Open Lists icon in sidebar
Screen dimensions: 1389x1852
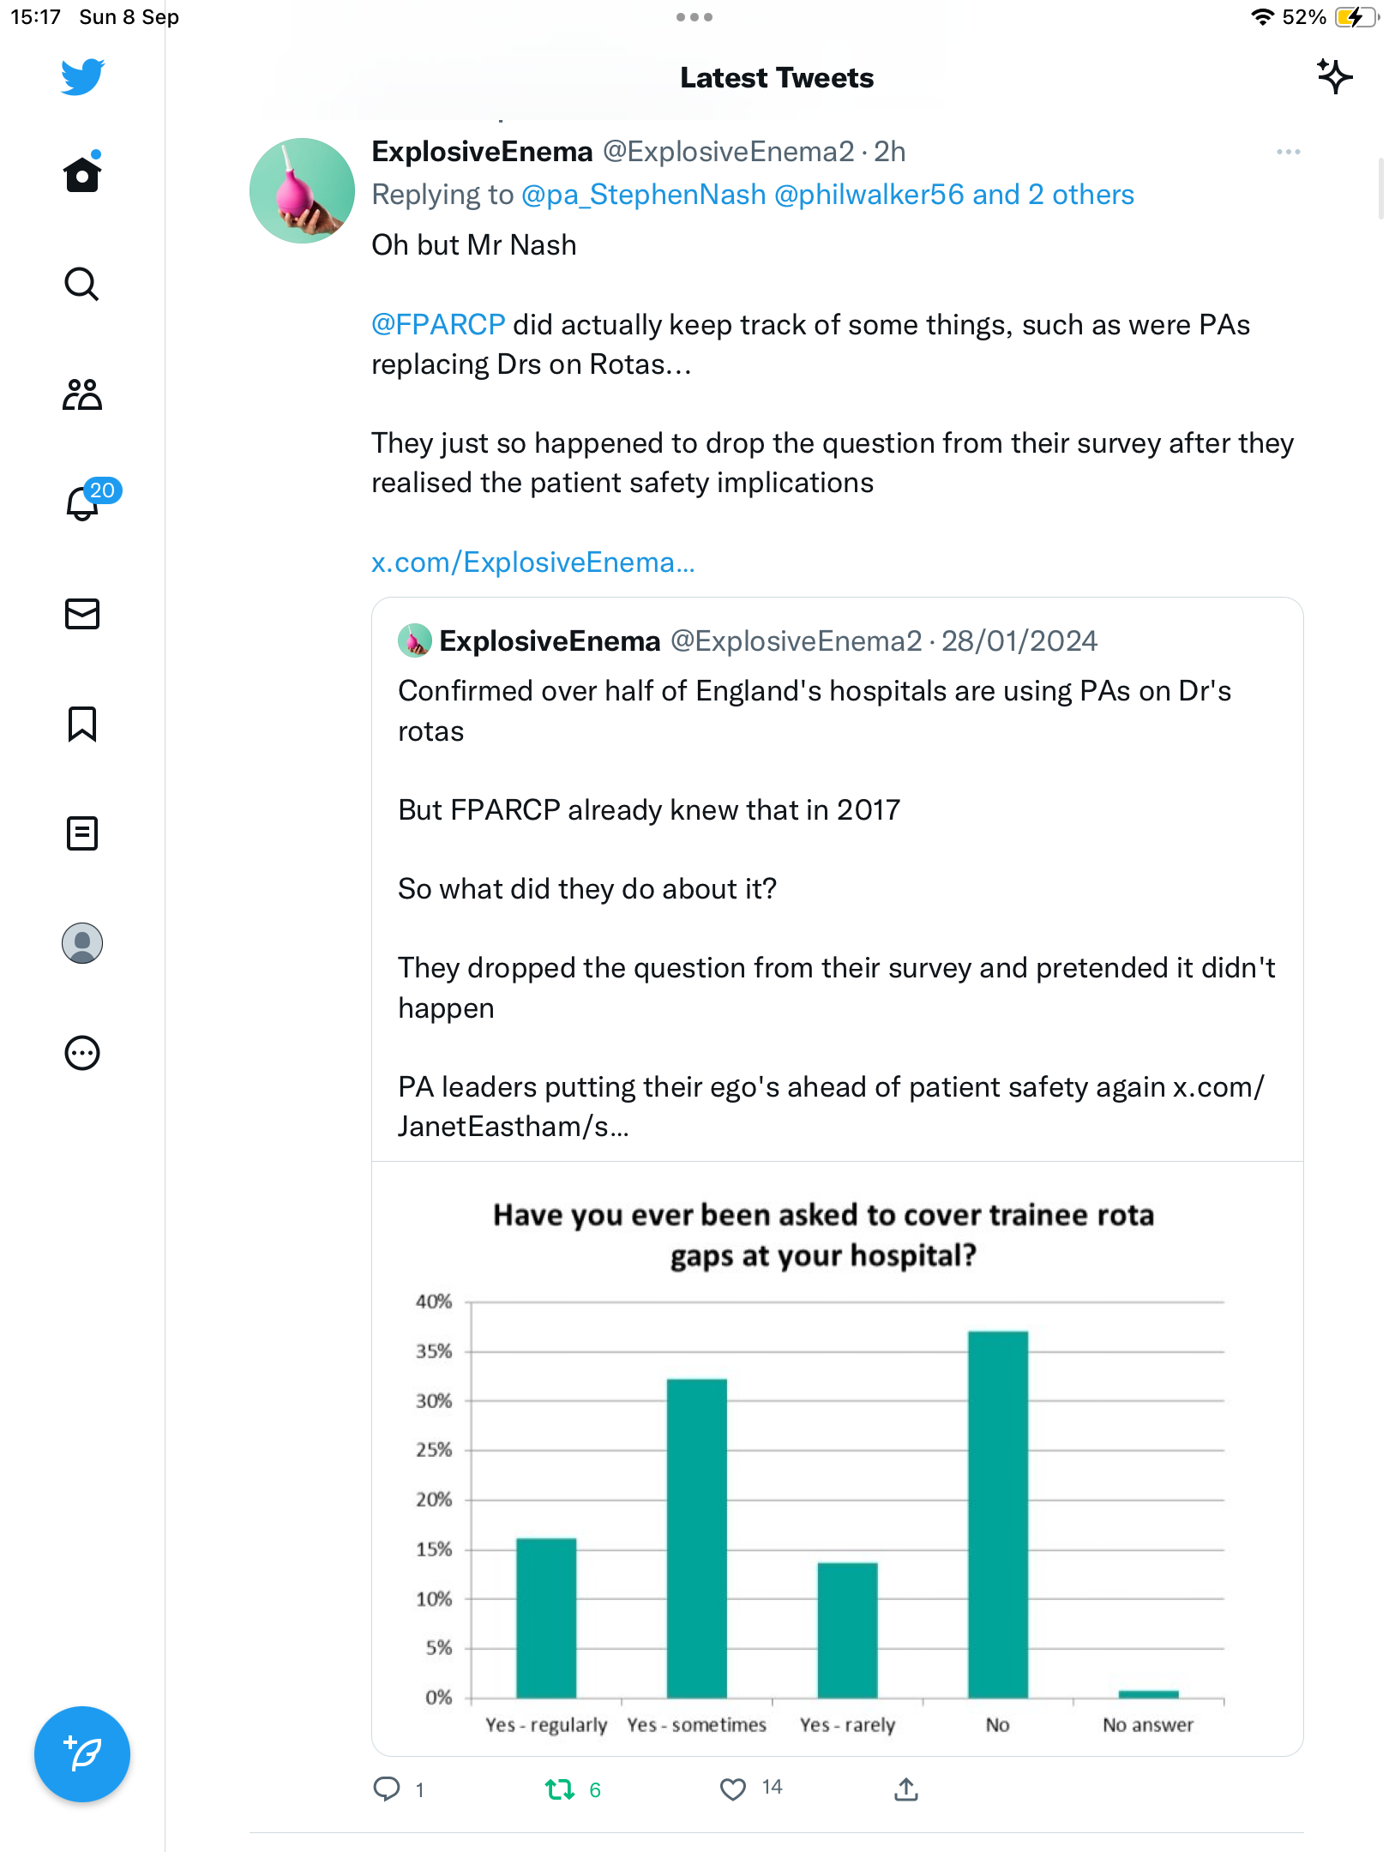[82, 833]
